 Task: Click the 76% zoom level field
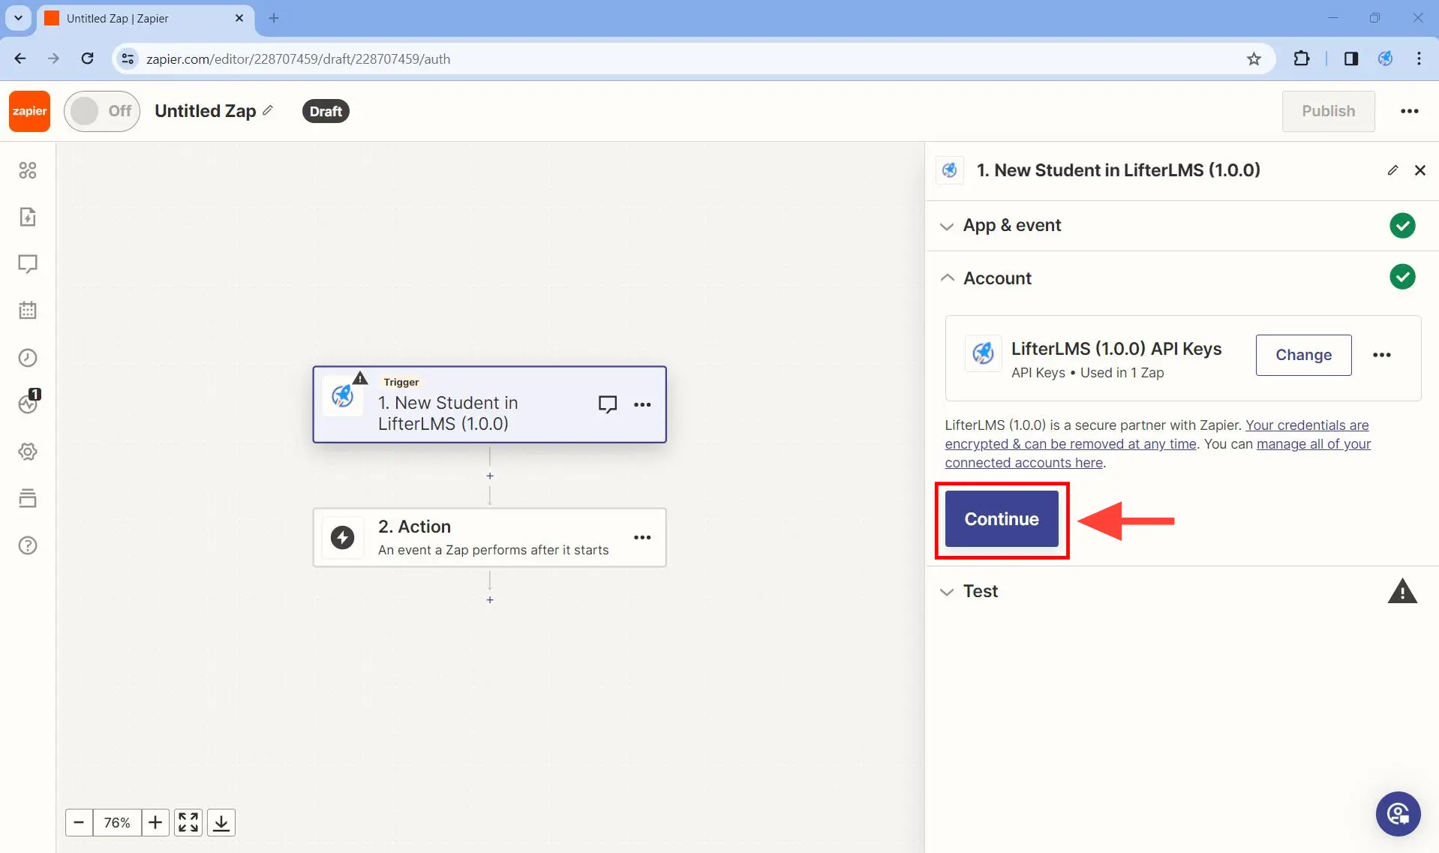pos(117,822)
